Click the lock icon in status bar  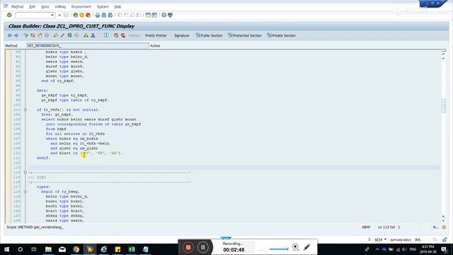point(445,239)
